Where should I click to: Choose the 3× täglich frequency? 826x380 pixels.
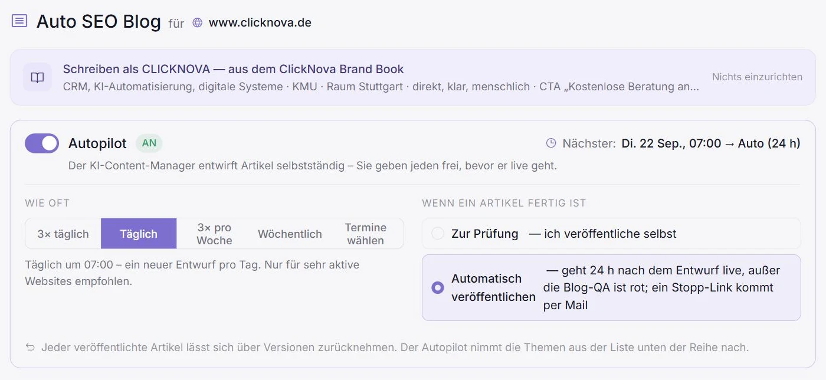(x=63, y=234)
